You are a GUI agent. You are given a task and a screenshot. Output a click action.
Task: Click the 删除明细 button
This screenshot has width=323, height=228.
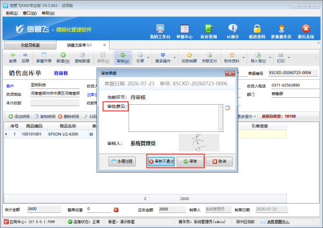pyautogui.click(x=68, y=116)
